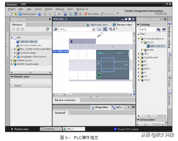
Task: Open the Tools menu
Action: (x=70, y=9)
